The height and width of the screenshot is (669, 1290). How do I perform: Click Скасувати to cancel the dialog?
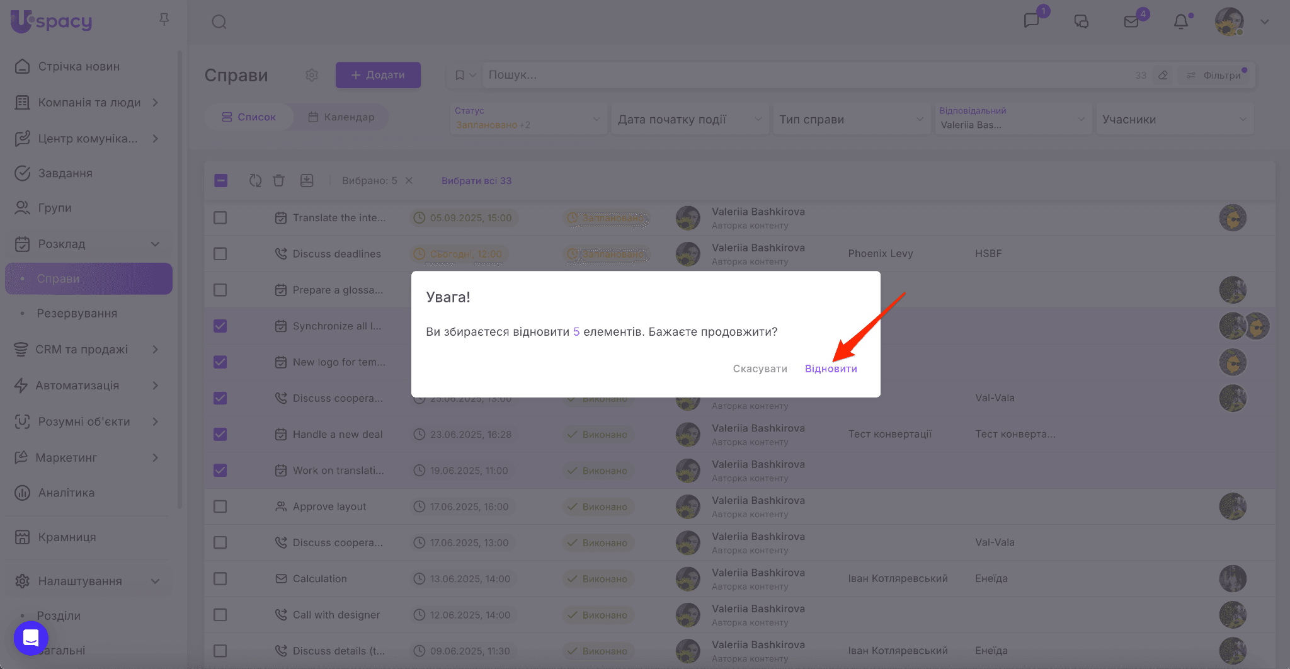pyautogui.click(x=760, y=369)
